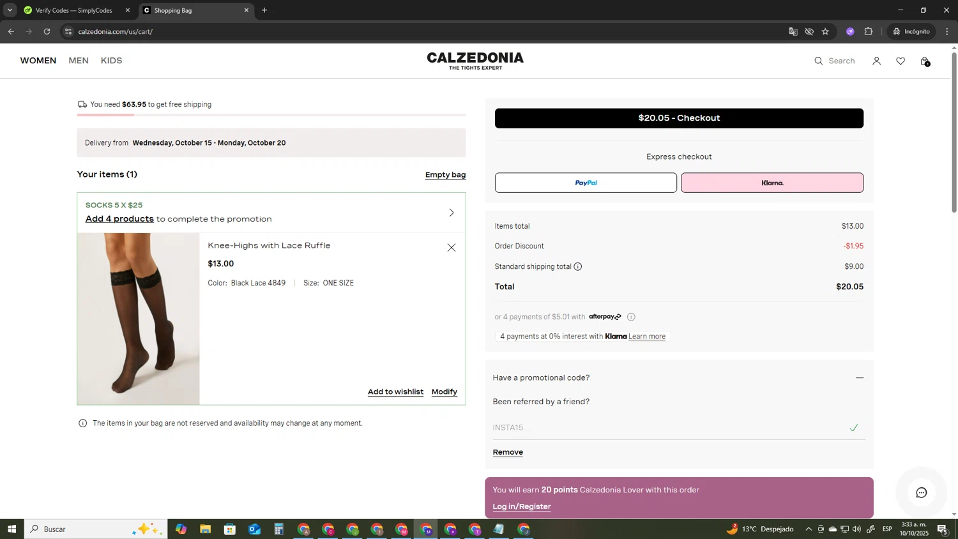Open the notification center icon

[x=942, y=529]
